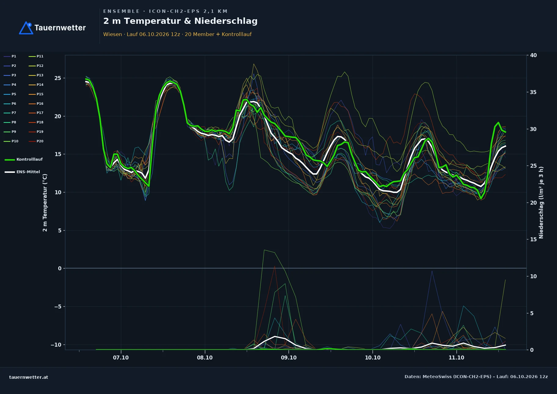Screen dimensions: 557x394
Task: Pick the P10 legend entry
Action: click(x=11, y=141)
